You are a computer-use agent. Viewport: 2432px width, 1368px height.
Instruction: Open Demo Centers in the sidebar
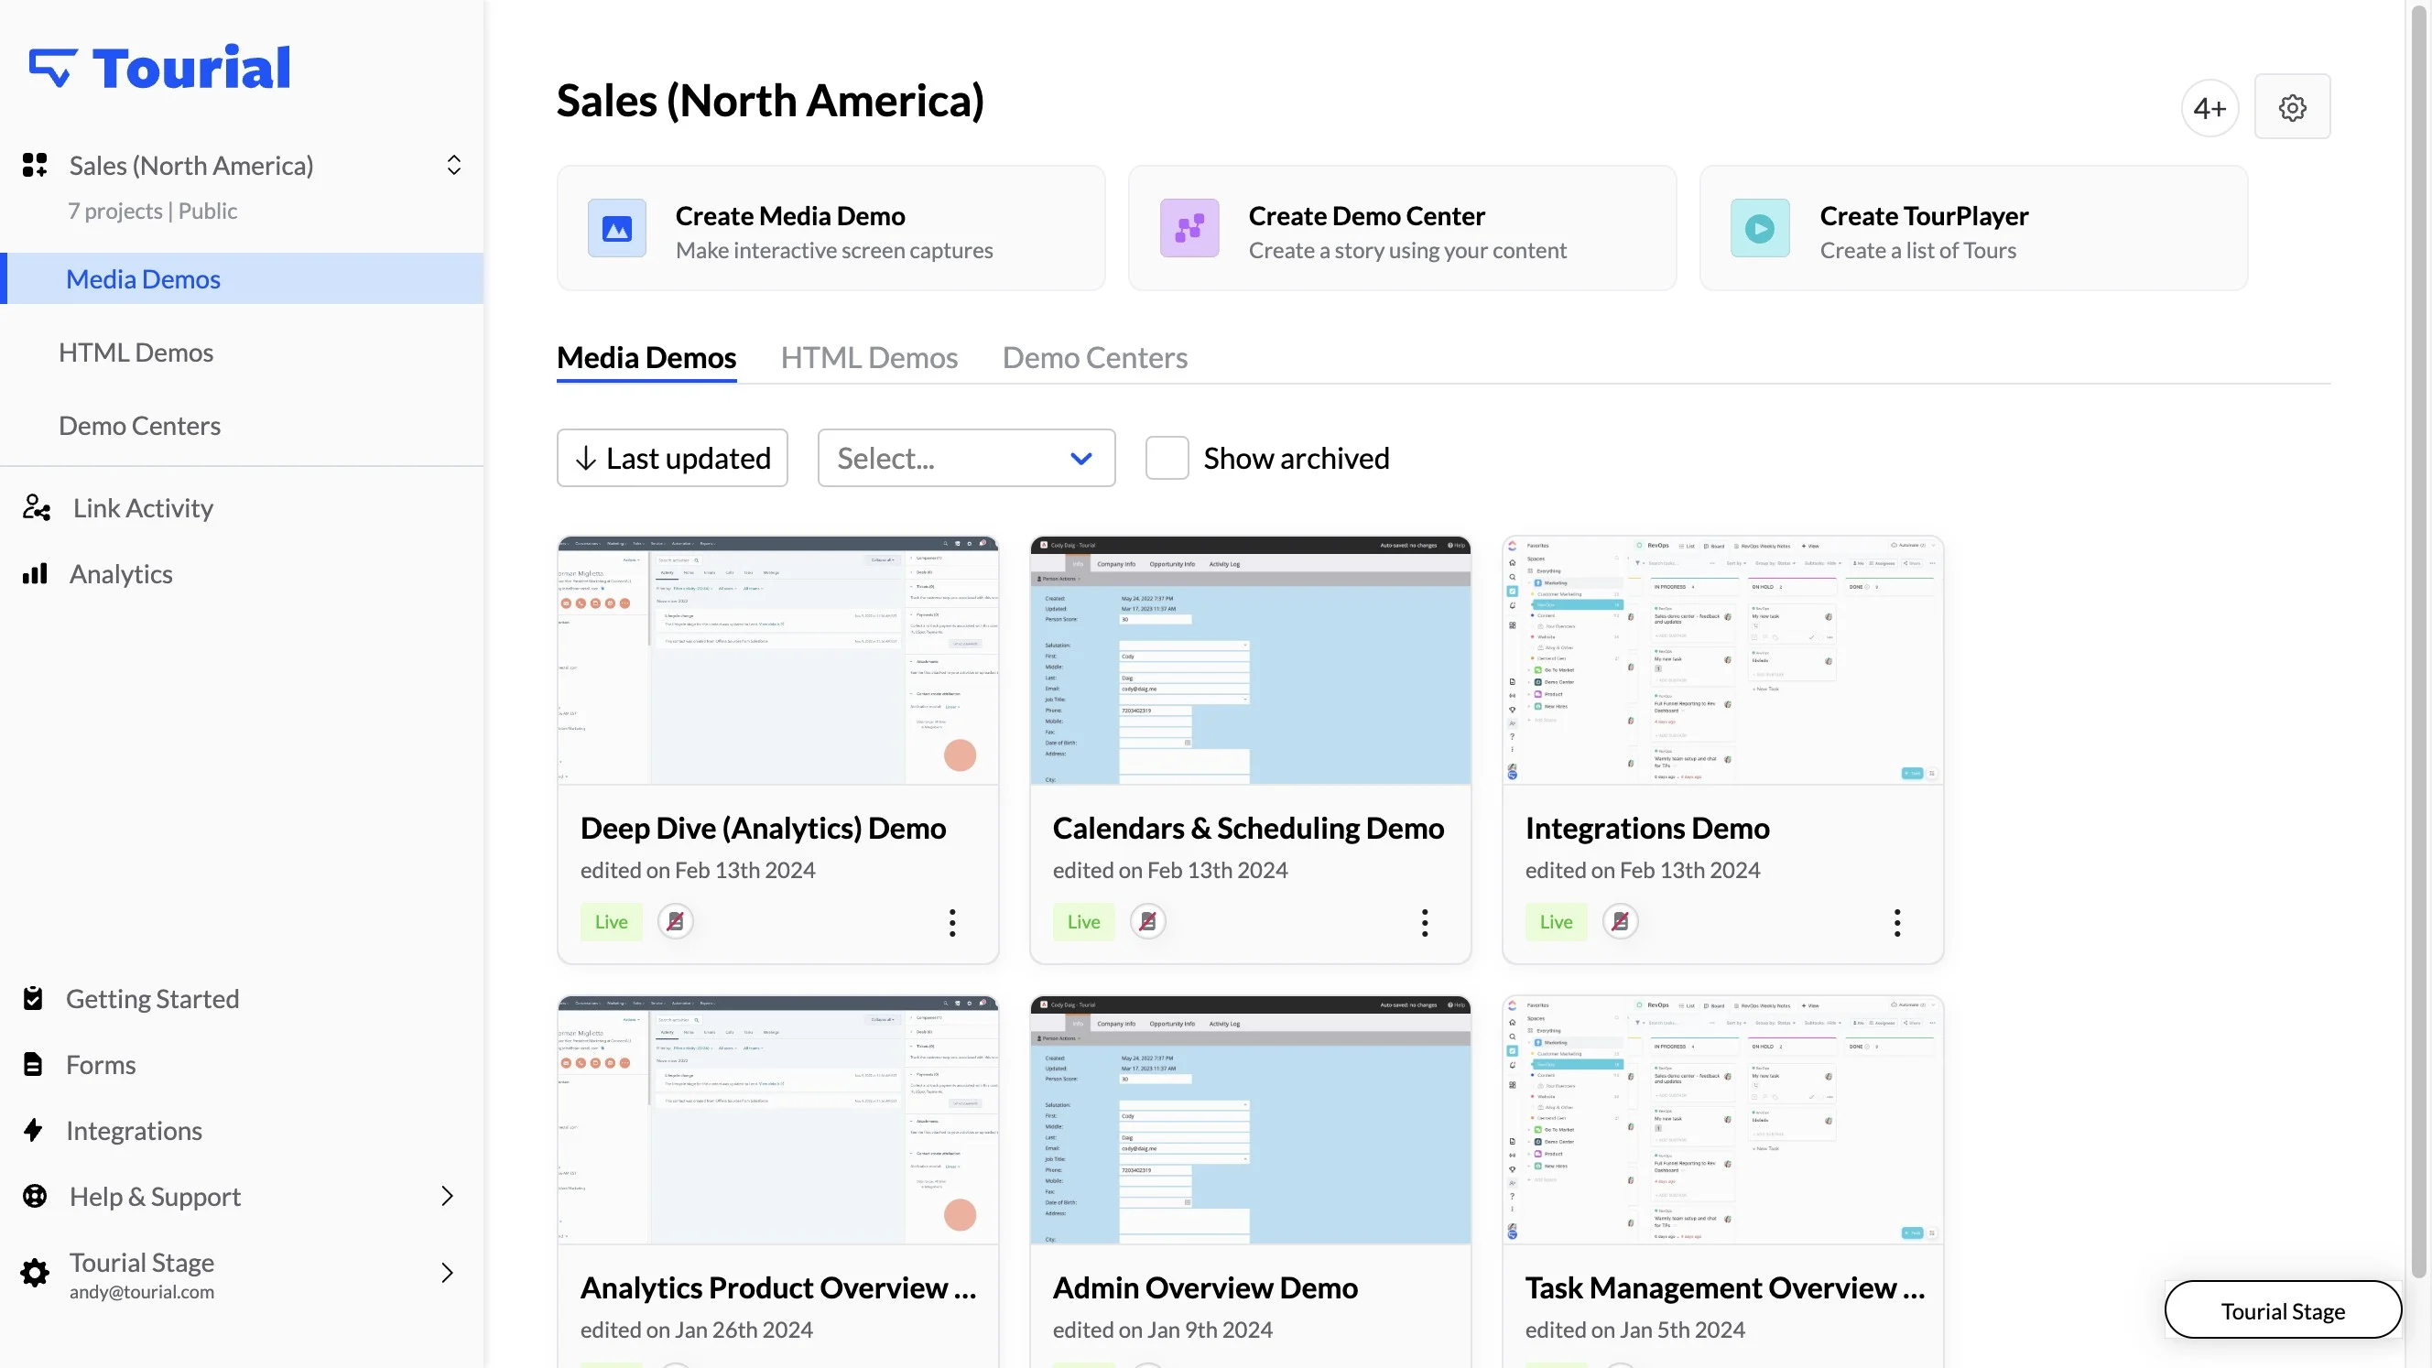(x=140, y=426)
